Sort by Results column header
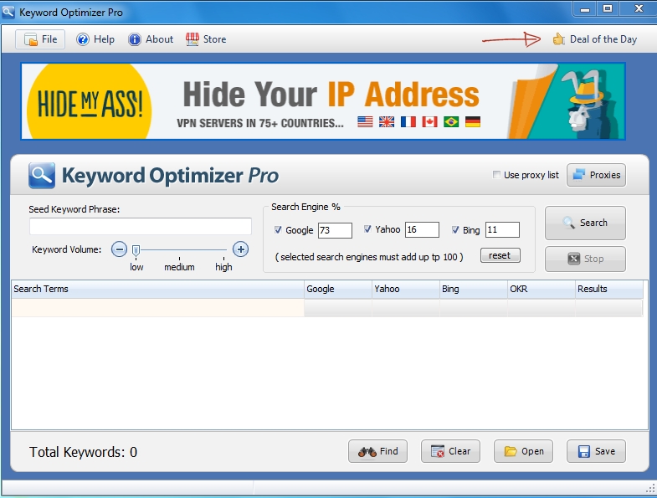The image size is (657, 498). [609, 289]
